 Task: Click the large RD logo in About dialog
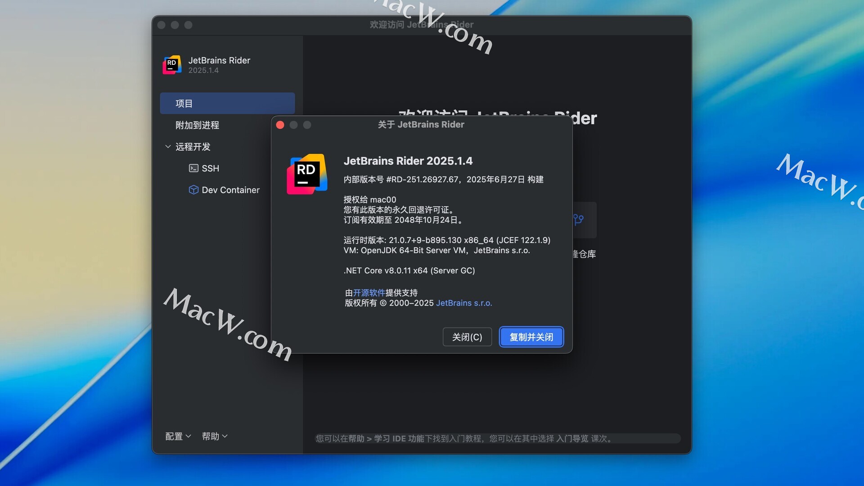[307, 174]
